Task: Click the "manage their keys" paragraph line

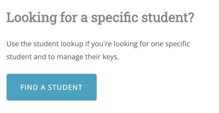Action: pyautogui.click(x=63, y=57)
